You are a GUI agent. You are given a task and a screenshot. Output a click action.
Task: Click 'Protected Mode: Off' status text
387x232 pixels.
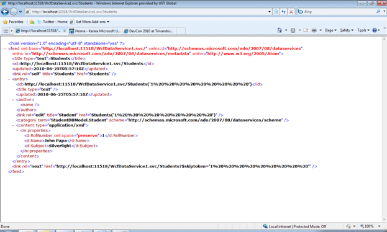point(310,226)
